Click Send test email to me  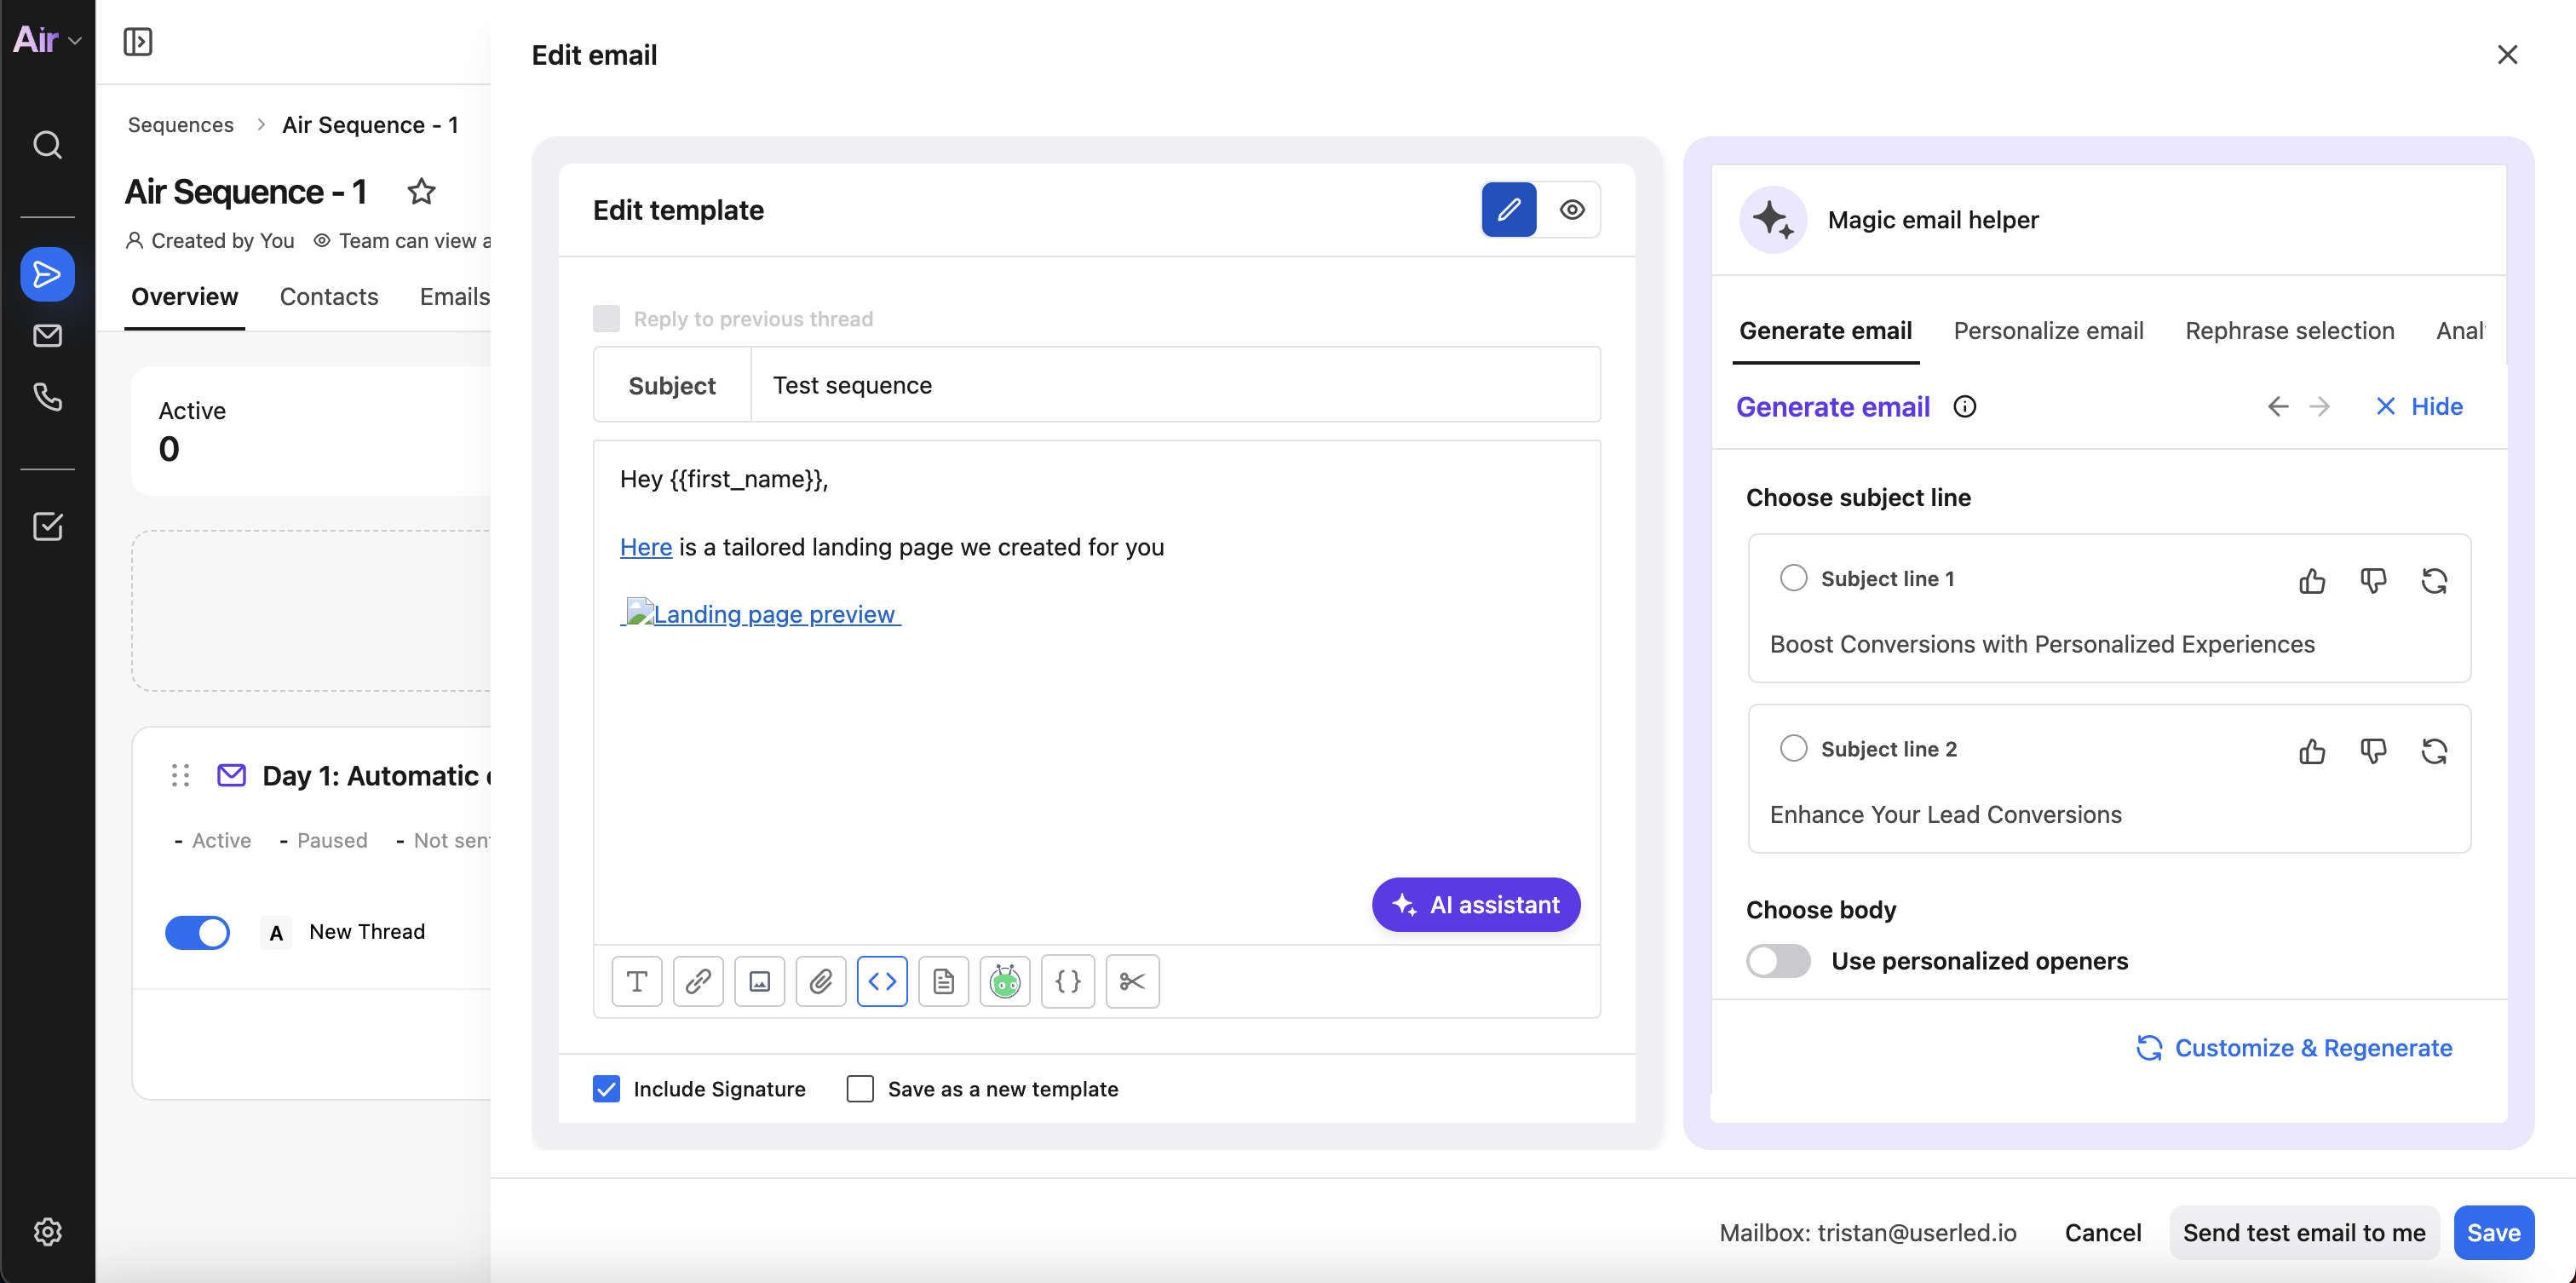2303,1232
